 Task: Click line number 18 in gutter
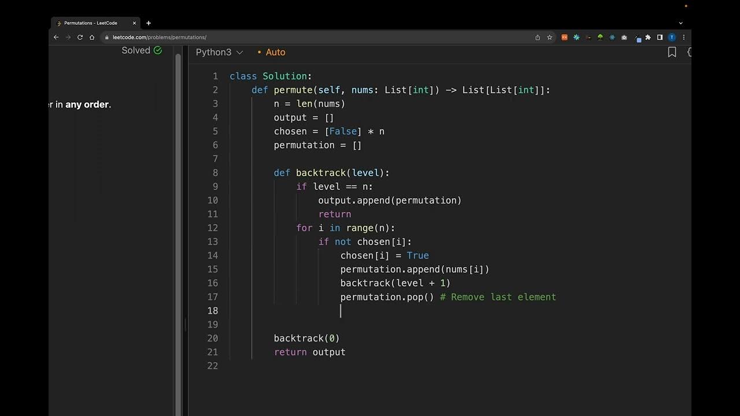point(213,311)
